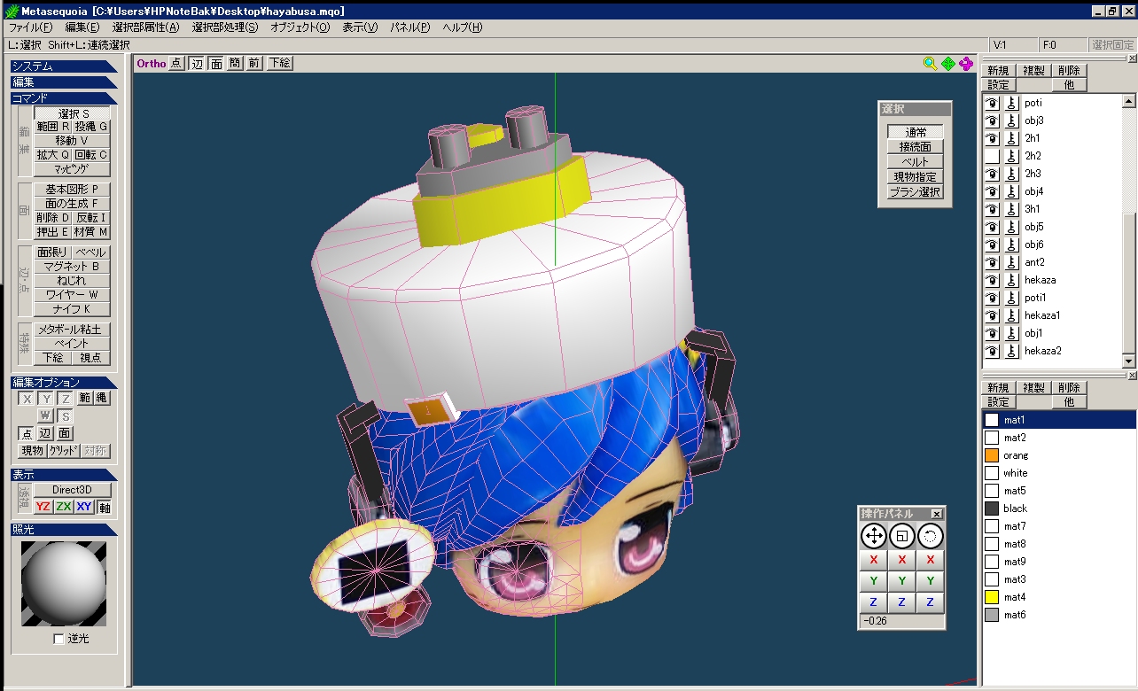Click the -0.26 value field in 操作パネル
The width and height of the screenshot is (1138, 691).
(x=901, y=621)
